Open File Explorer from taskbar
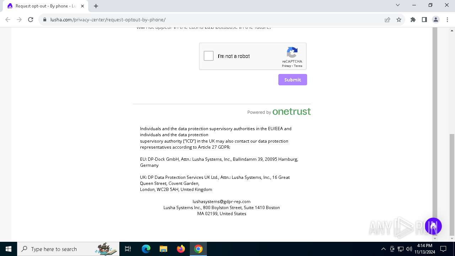Viewport: 455px width, 256px height. pos(164,249)
